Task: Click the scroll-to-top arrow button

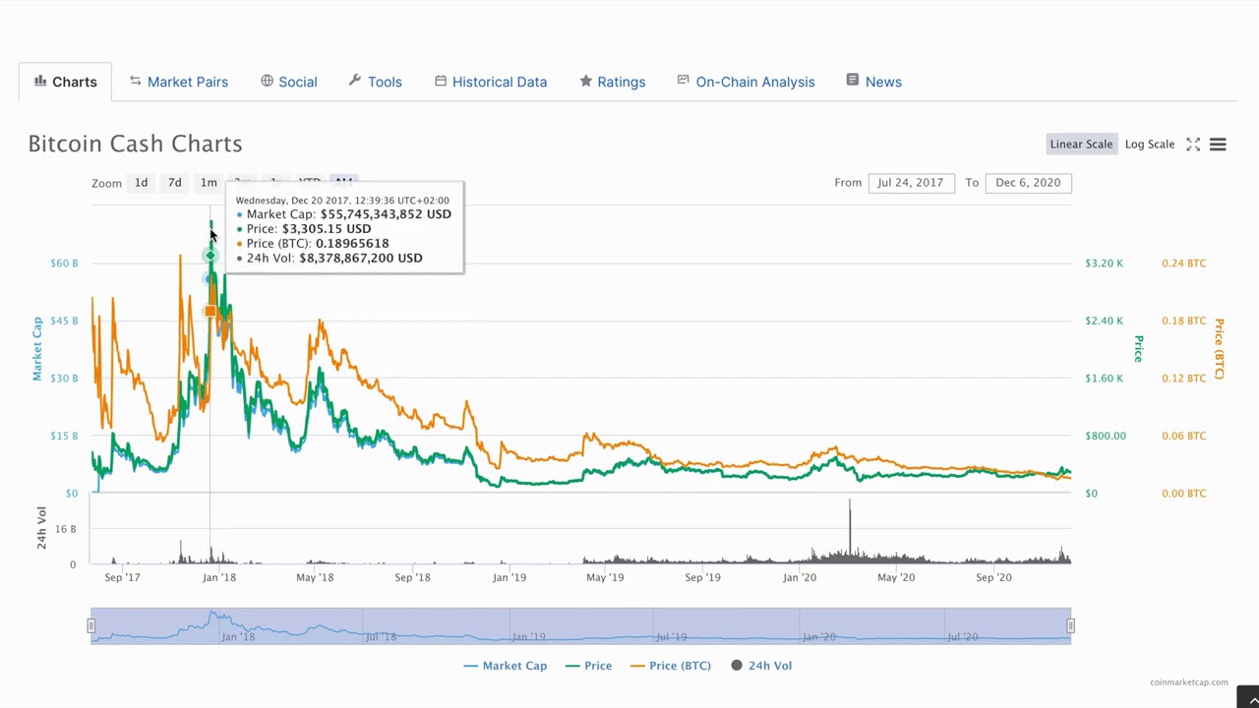Action: [1248, 697]
